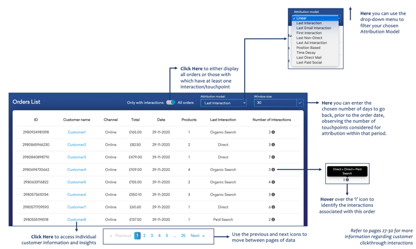The image size is (416, 249).
Task: Confirm window size with checkmark button
Action: [299, 103]
